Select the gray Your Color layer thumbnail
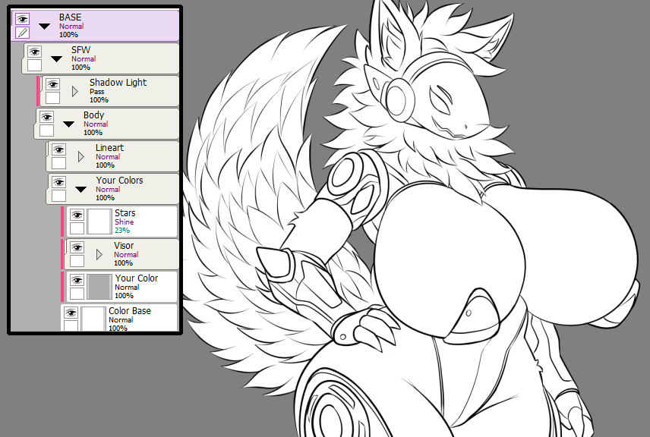 click(x=99, y=287)
